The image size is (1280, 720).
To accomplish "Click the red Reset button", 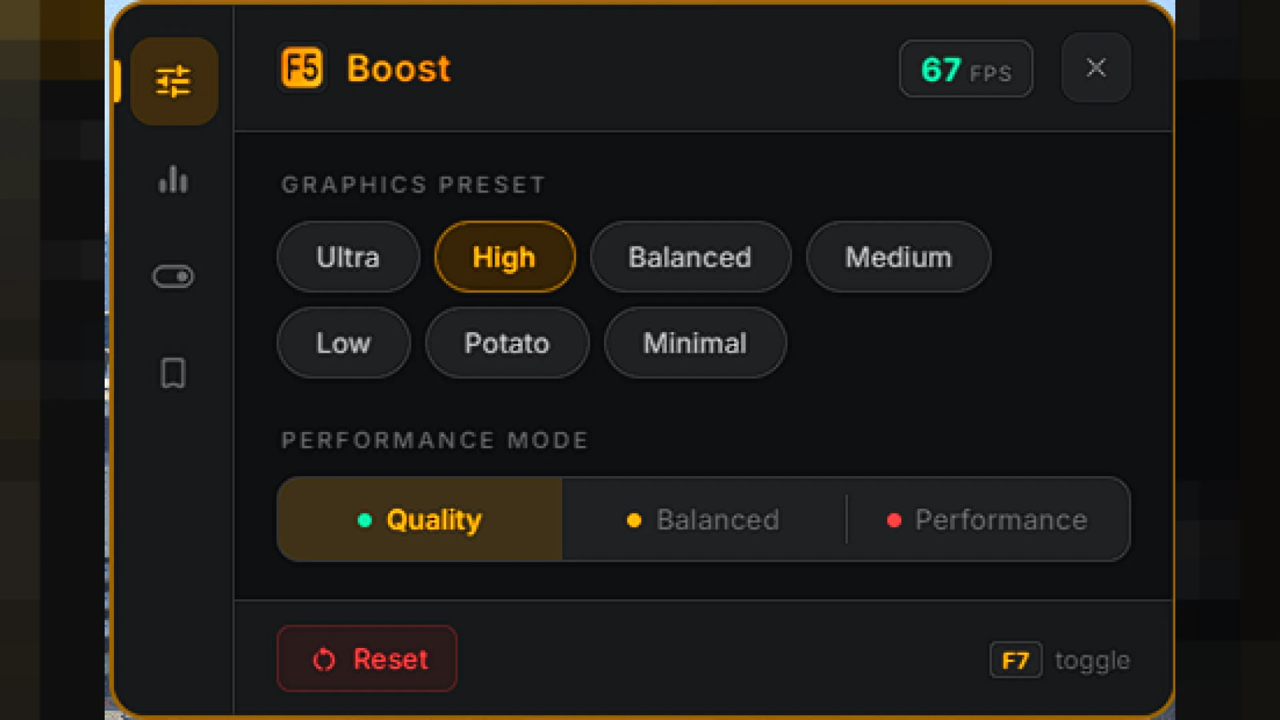I will click(x=367, y=659).
